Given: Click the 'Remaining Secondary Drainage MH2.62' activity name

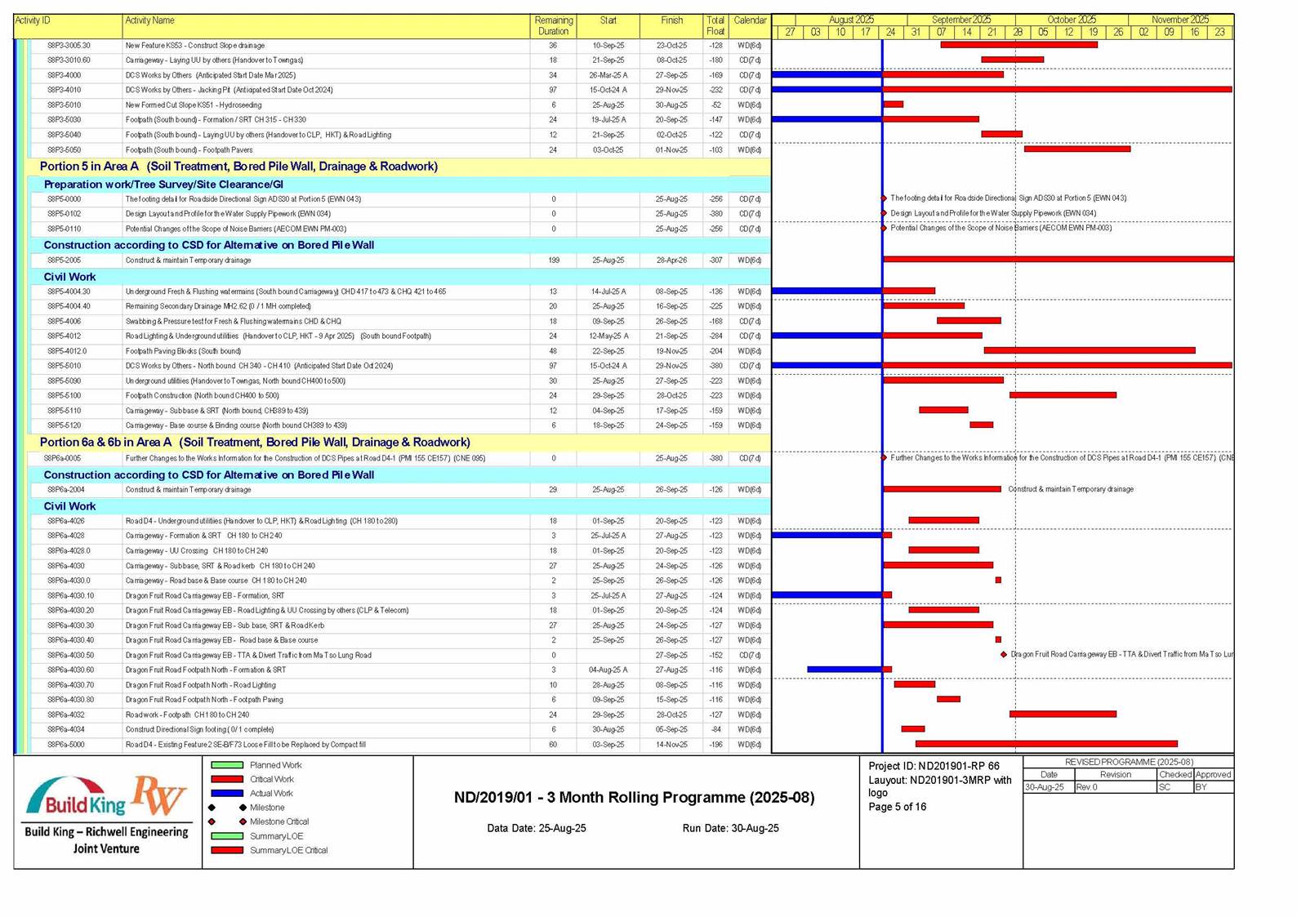Looking at the screenshot, I should (218, 306).
